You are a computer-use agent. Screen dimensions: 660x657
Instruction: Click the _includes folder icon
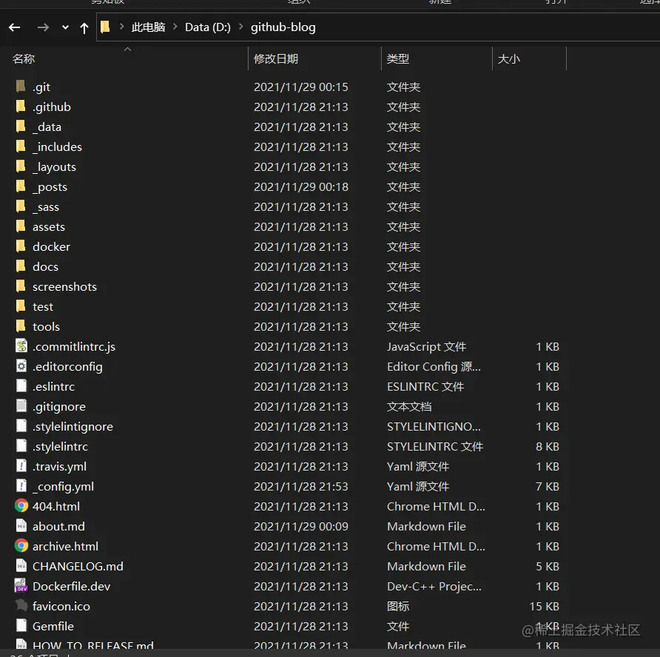coord(21,146)
